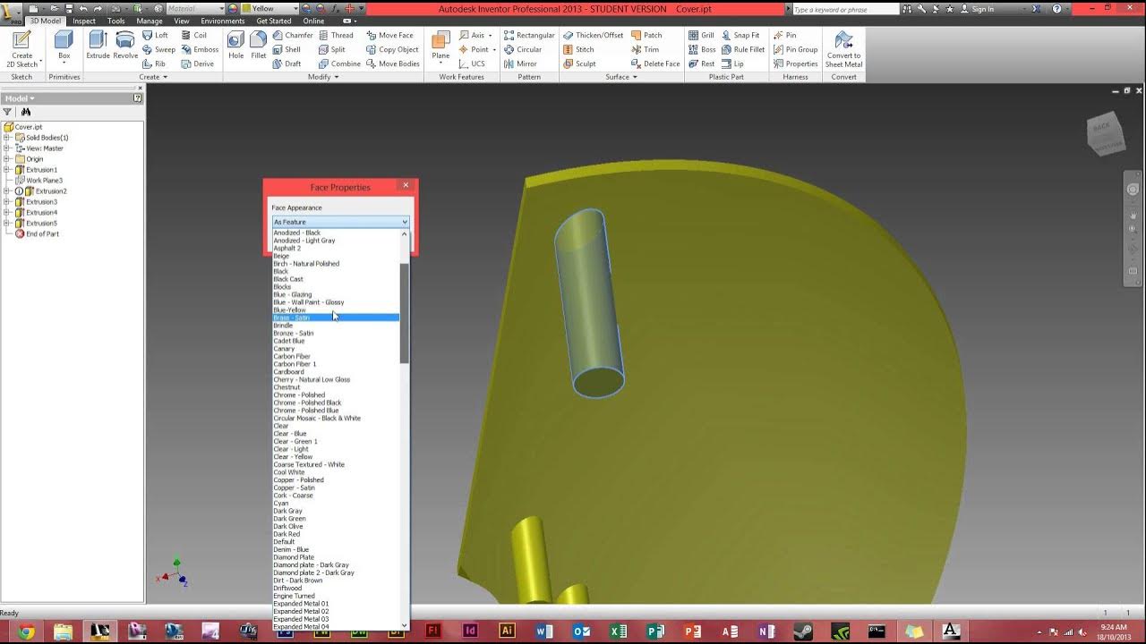Expand the Surface panel dropdown
Viewport: 1146px width, 644px height.
[x=621, y=77]
